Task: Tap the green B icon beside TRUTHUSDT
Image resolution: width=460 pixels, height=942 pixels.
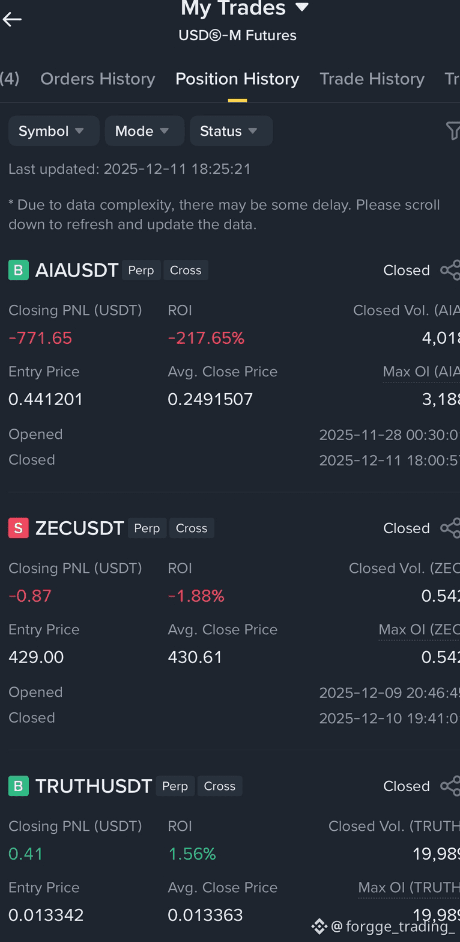Action: point(19,786)
